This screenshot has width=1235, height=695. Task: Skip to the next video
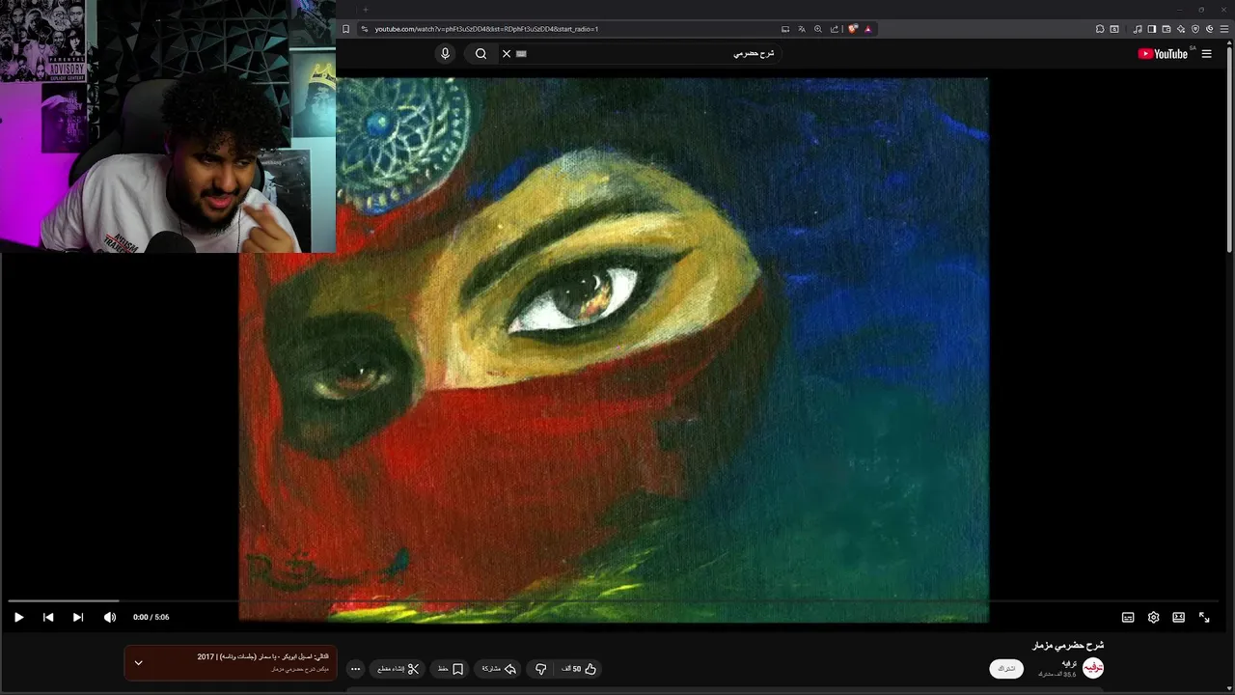(78, 617)
